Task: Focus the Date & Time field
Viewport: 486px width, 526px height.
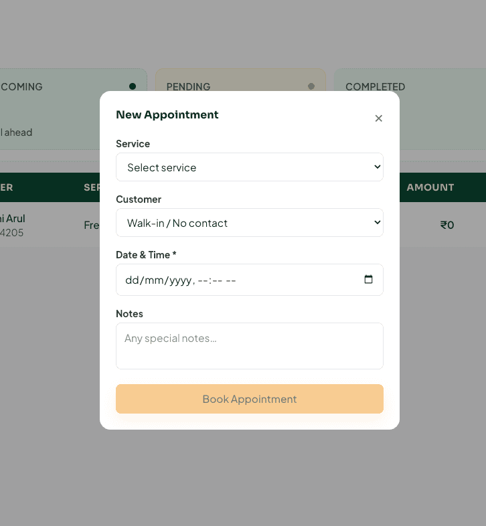Action: 250,280
